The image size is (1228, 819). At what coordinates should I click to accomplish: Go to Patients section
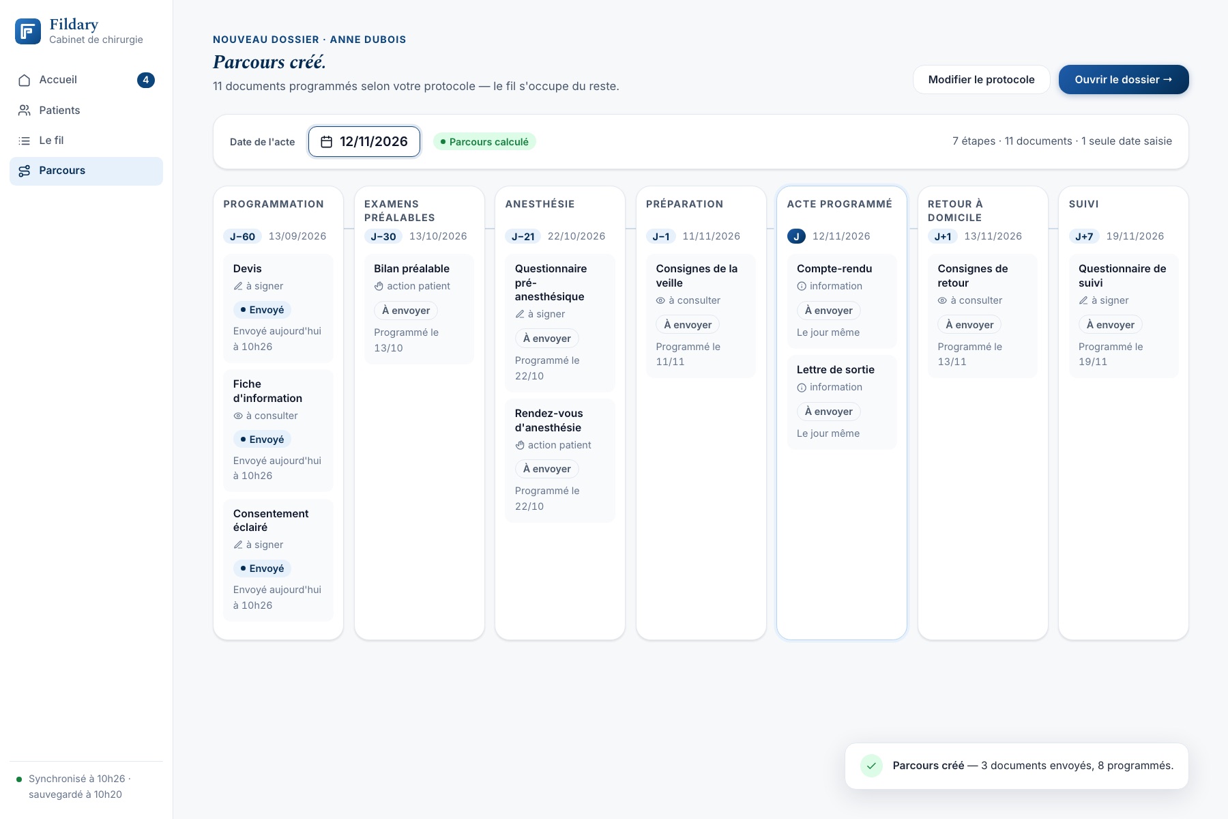(x=86, y=111)
